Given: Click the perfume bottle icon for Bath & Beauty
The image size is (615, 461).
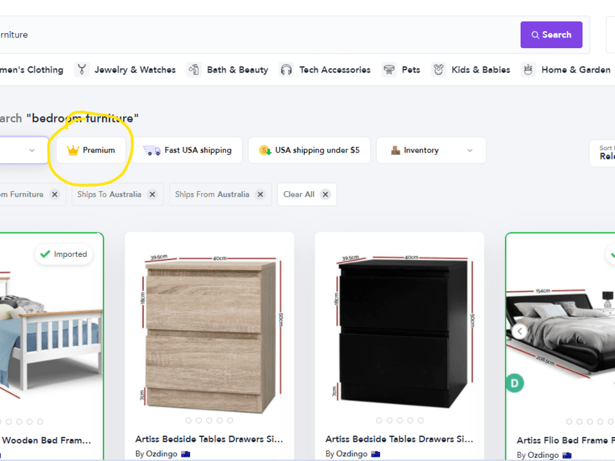Looking at the screenshot, I should (193, 69).
